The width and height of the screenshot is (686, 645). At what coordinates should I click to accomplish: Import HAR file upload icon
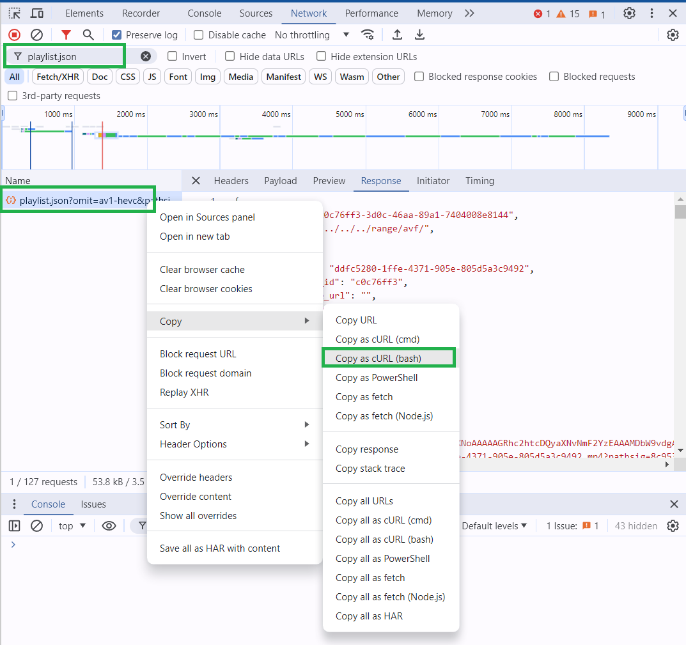point(397,35)
